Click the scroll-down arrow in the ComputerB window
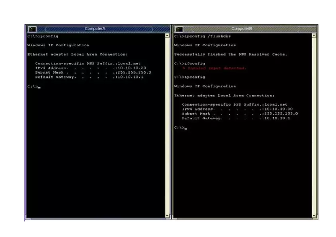The image size is (336, 237). tap(313, 215)
